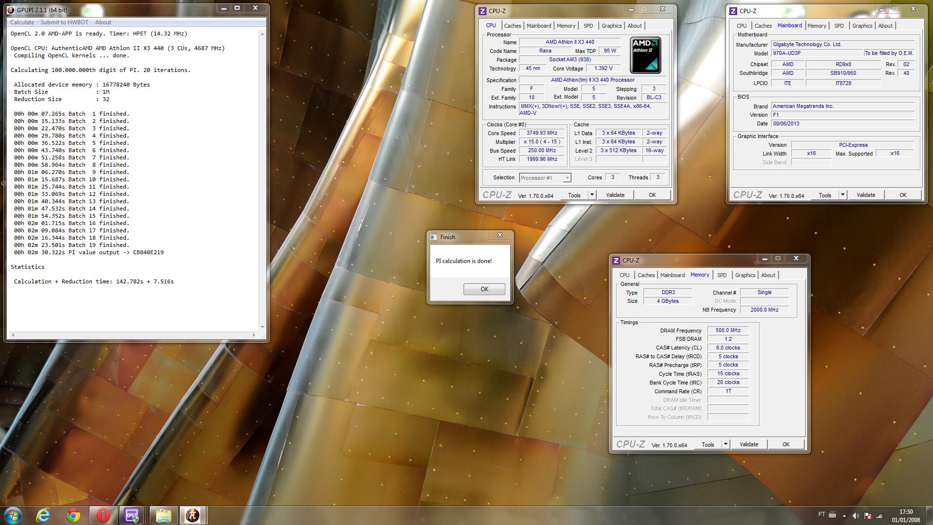The width and height of the screenshot is (933, 525).
Task: Open Action Center flag tray icon
Action: point(867,516)
